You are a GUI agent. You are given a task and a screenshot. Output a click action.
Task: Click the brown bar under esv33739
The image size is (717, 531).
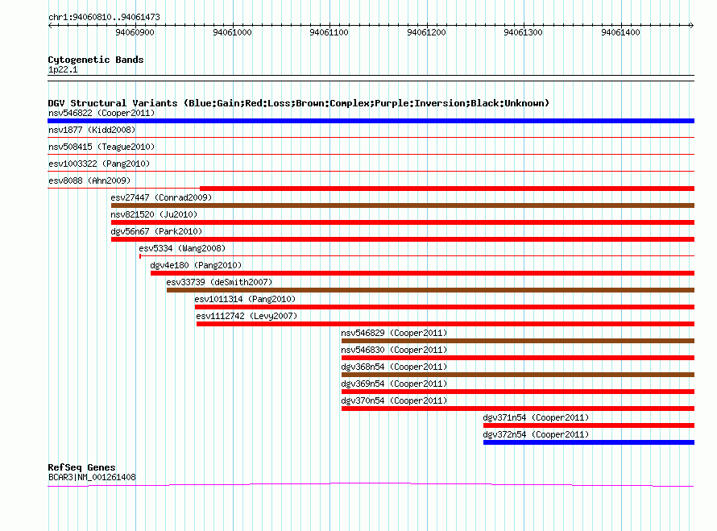[430, 290]
